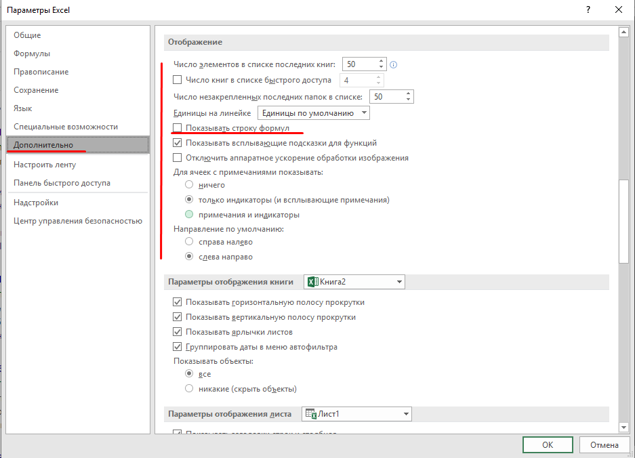Toggle Число книг в списке быстрого доступа
The height and width of the screenshot is (458, 635).
point(177,80)
